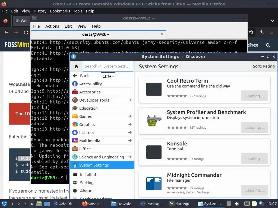Expand Graphics subcategories arrow
Image resolution: width=278 pixels, height=208 pixels.
pos(130,125)
